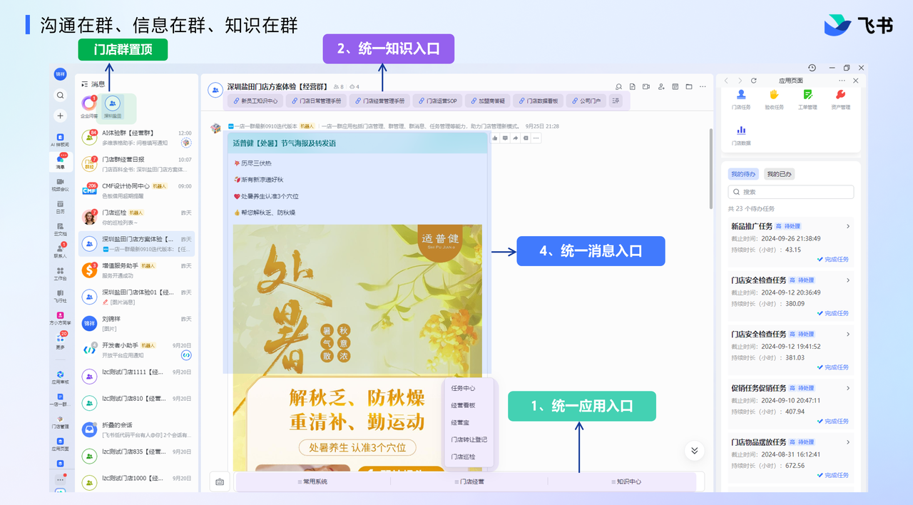Open 工作台 workbench in the sidebar
The height and width of the screenshot is (505, 913).
point(61,273)
